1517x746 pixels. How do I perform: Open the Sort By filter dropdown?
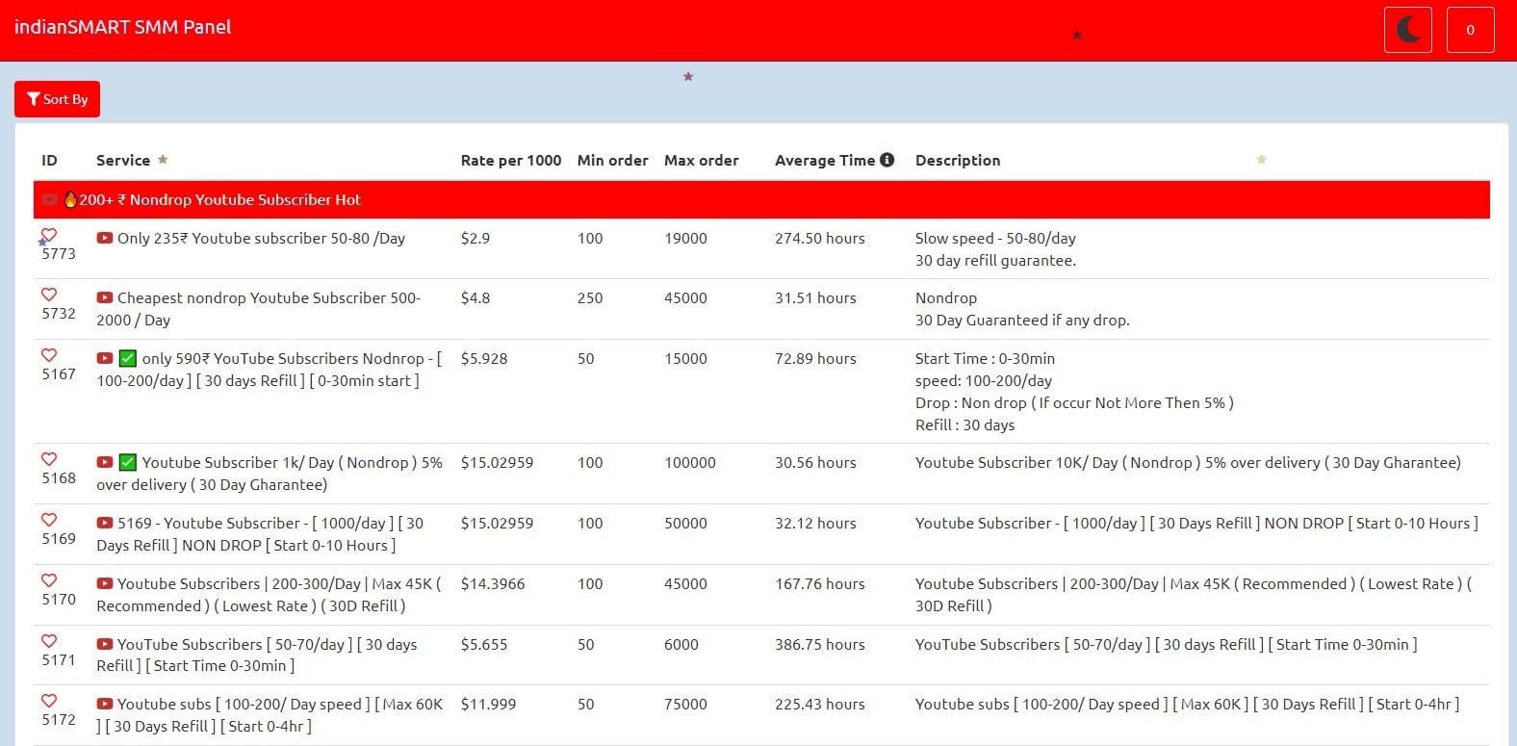point(57,99)
